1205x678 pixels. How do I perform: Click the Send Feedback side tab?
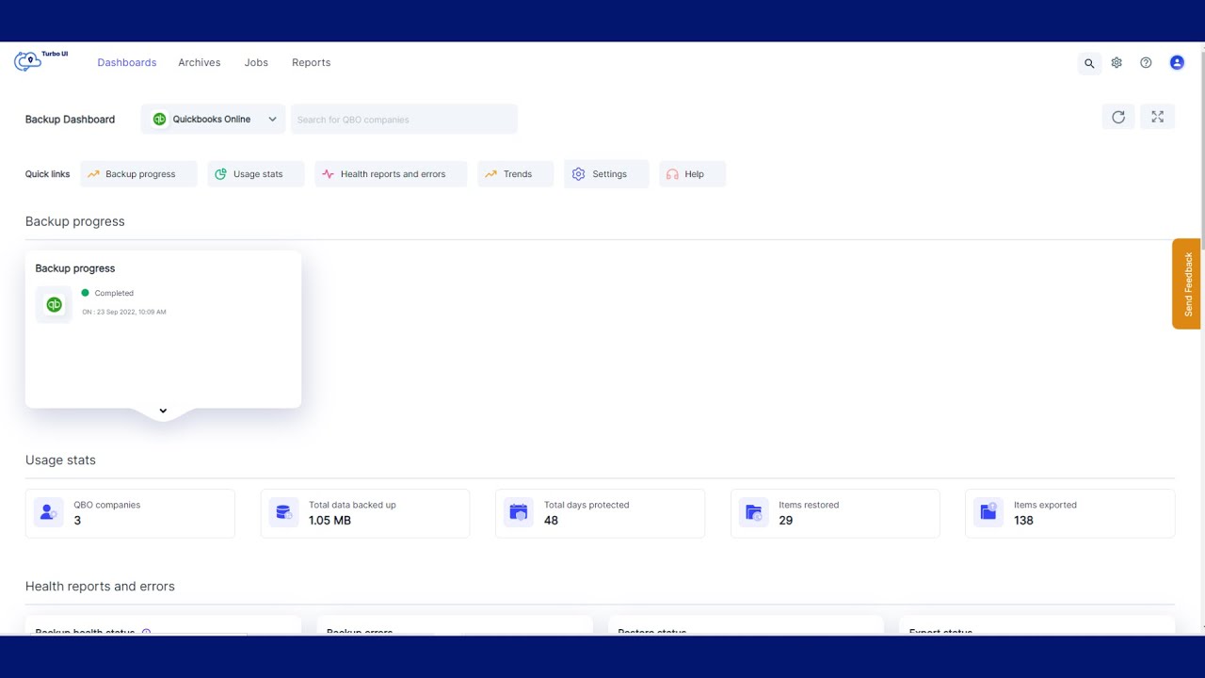point(1186,283)
